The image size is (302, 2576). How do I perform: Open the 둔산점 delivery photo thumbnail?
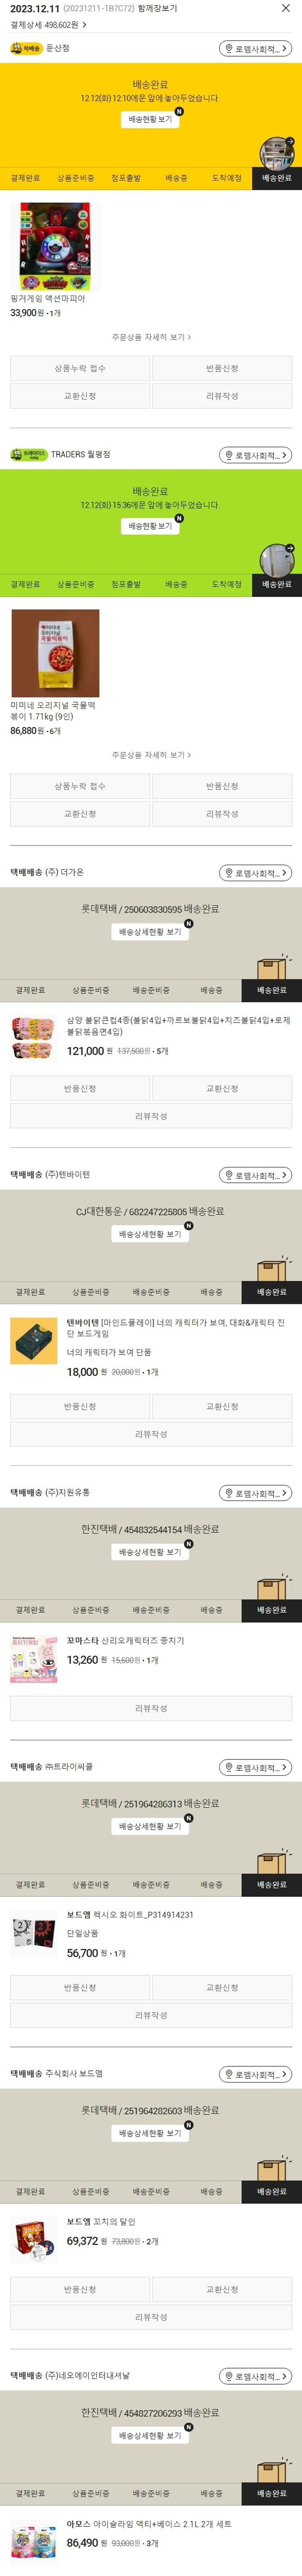coord(277,152)
